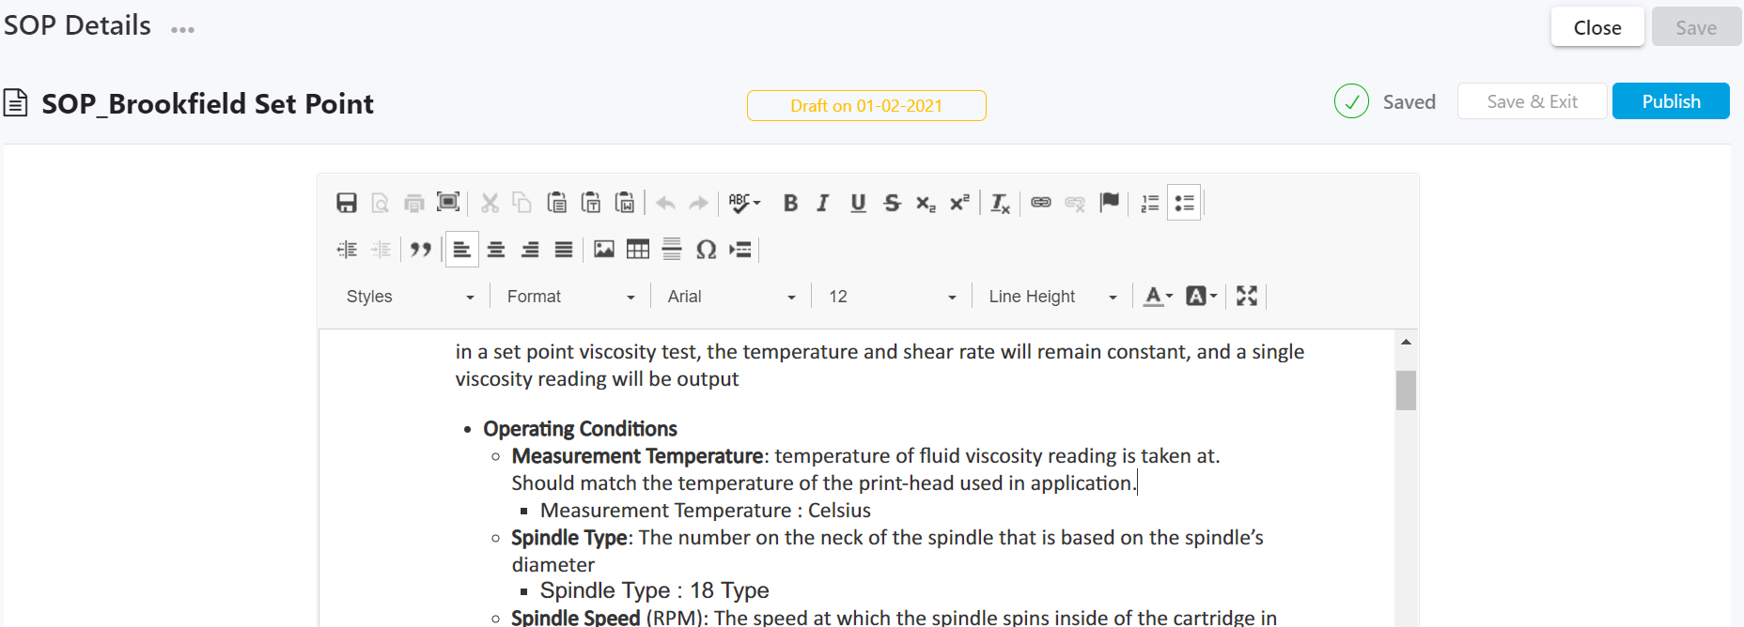Click the Omega special character icon
1744x627 pixels.
click(x=707, y=249)
